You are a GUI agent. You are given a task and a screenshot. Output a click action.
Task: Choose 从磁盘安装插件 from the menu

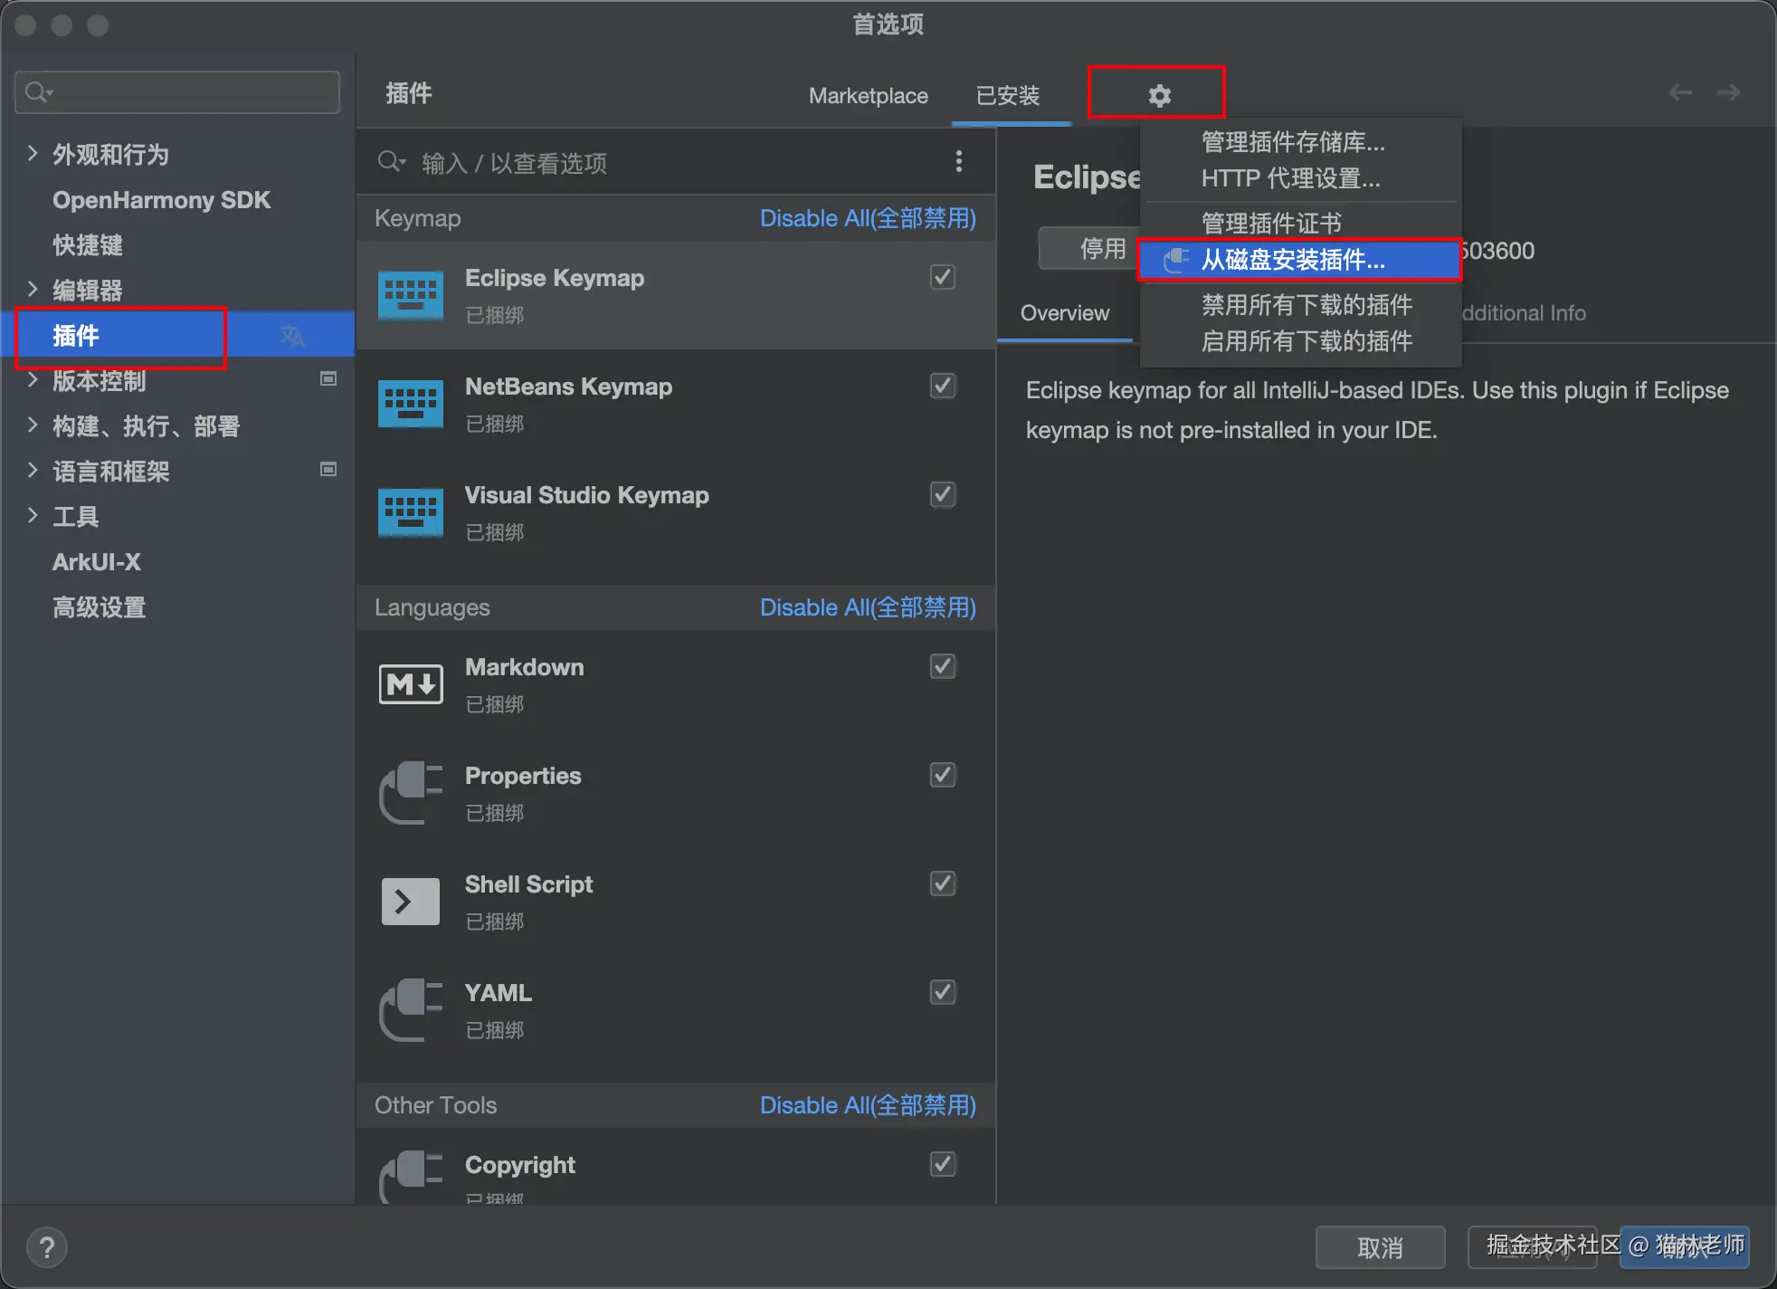pyautogui.click(x=1293, y=261)
